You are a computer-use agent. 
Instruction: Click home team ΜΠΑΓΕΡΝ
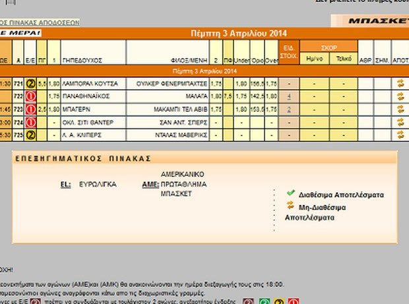click(77, 109)
